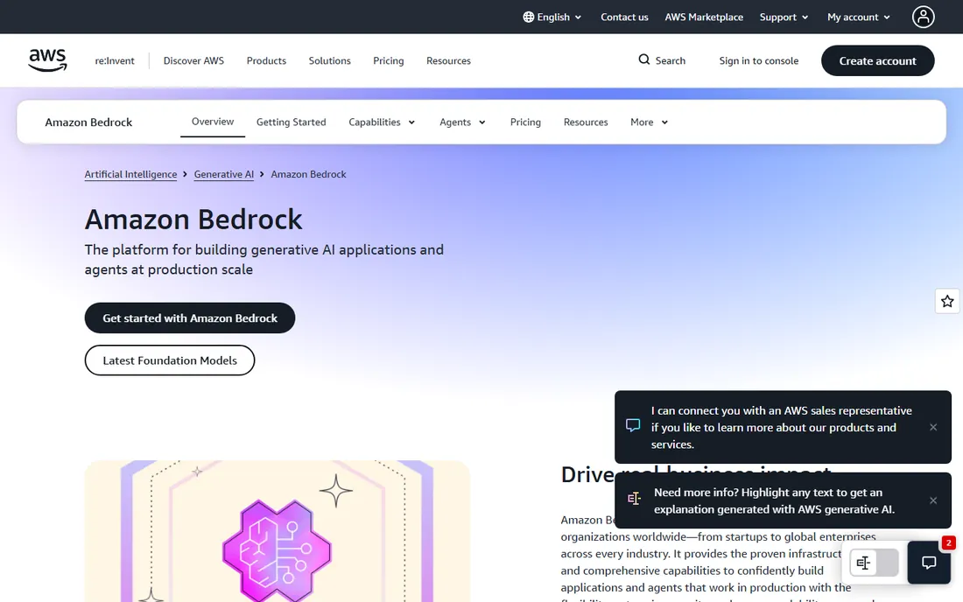
Task: Expand the My account dropdown
Action: 859,17
